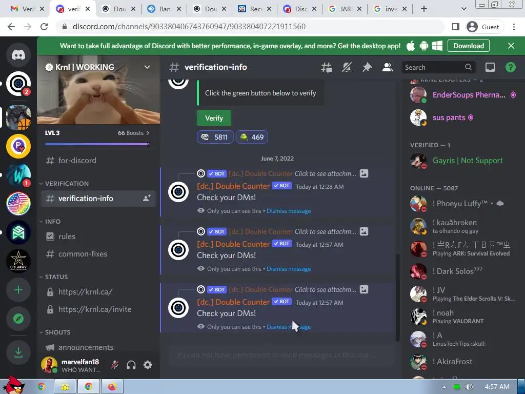Reload the page in Chrome
525x394 pixels.
point(44,27)
